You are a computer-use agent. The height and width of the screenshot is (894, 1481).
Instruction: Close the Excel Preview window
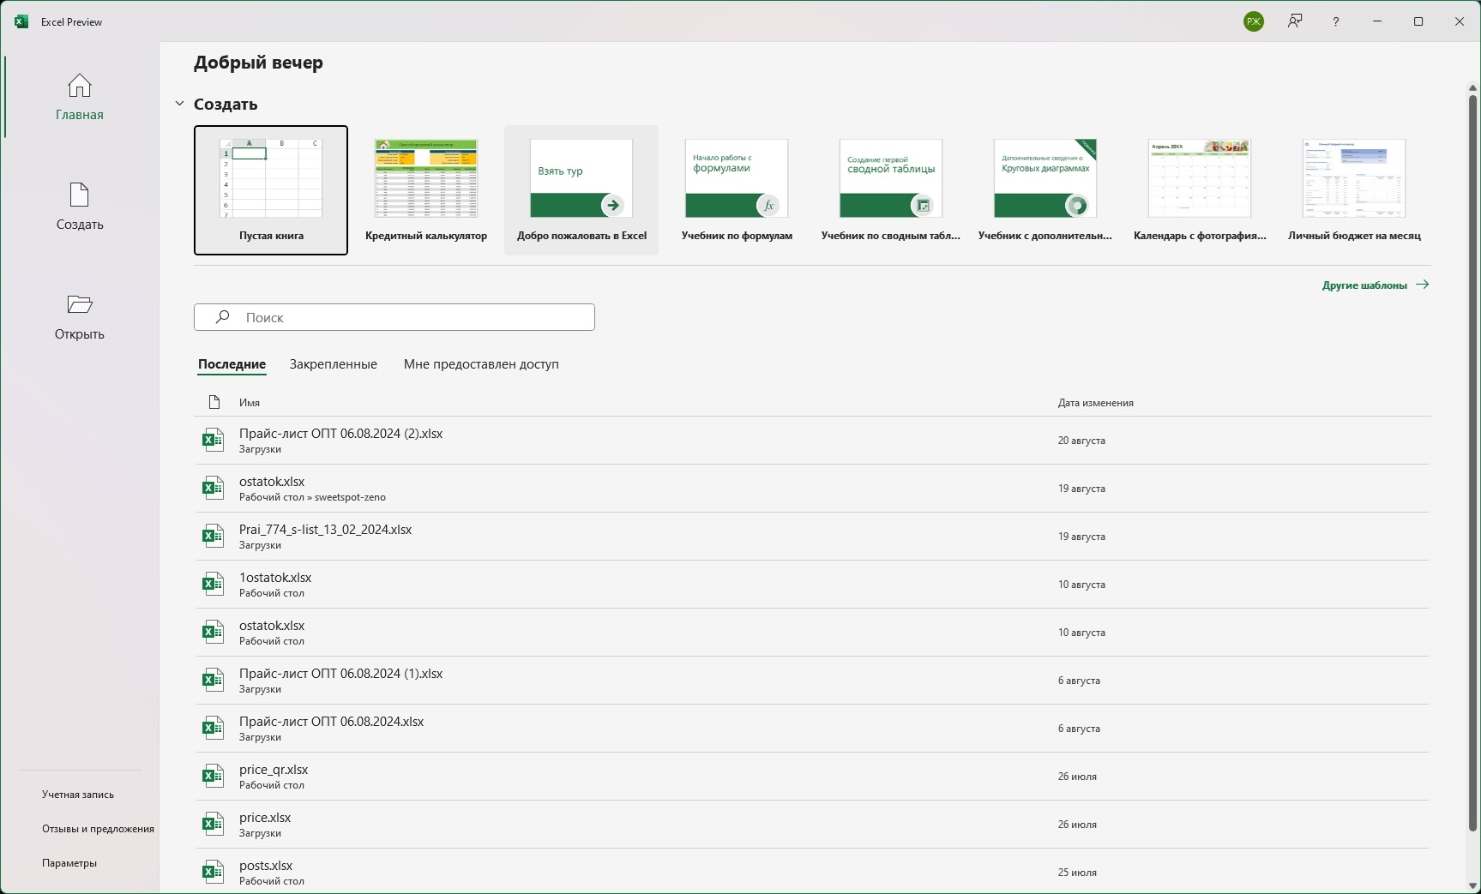pyautogui.click(x=1460, y=21)
